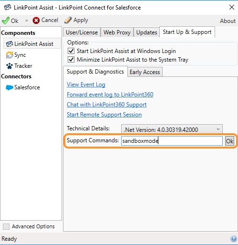Click the green checkmark Ok toolbar icon

coord(6,21)
